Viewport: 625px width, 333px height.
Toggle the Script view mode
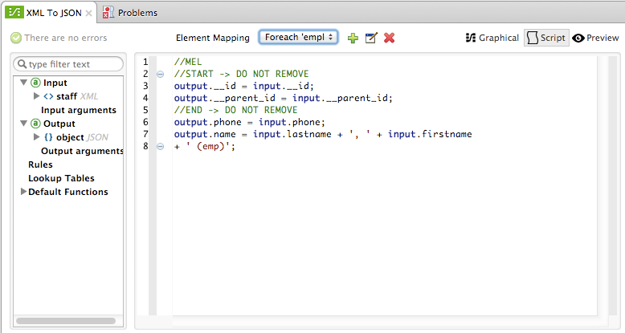[546, 38]
